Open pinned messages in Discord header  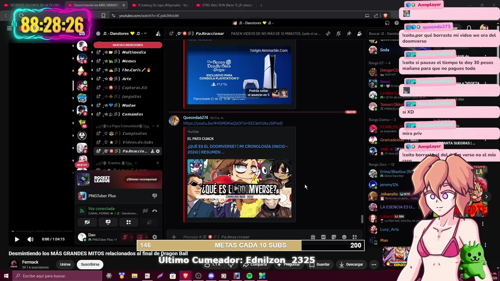click(x=349, y=34)
